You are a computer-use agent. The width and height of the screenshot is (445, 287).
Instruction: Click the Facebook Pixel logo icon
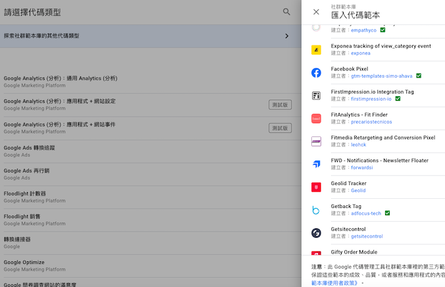316,72
